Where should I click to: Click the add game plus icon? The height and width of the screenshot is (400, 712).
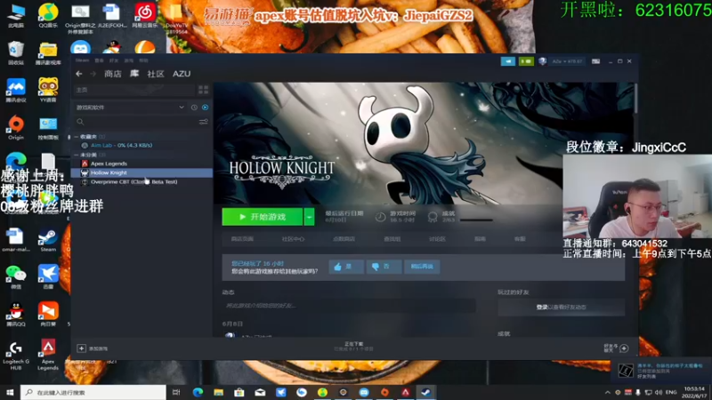coord(81,348)
